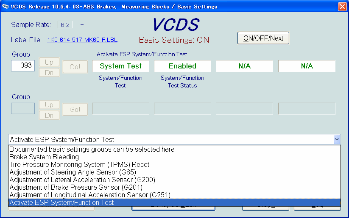Choose Adjustment of Brake Pressure Sensor (G201)

[x=175, y=188]
